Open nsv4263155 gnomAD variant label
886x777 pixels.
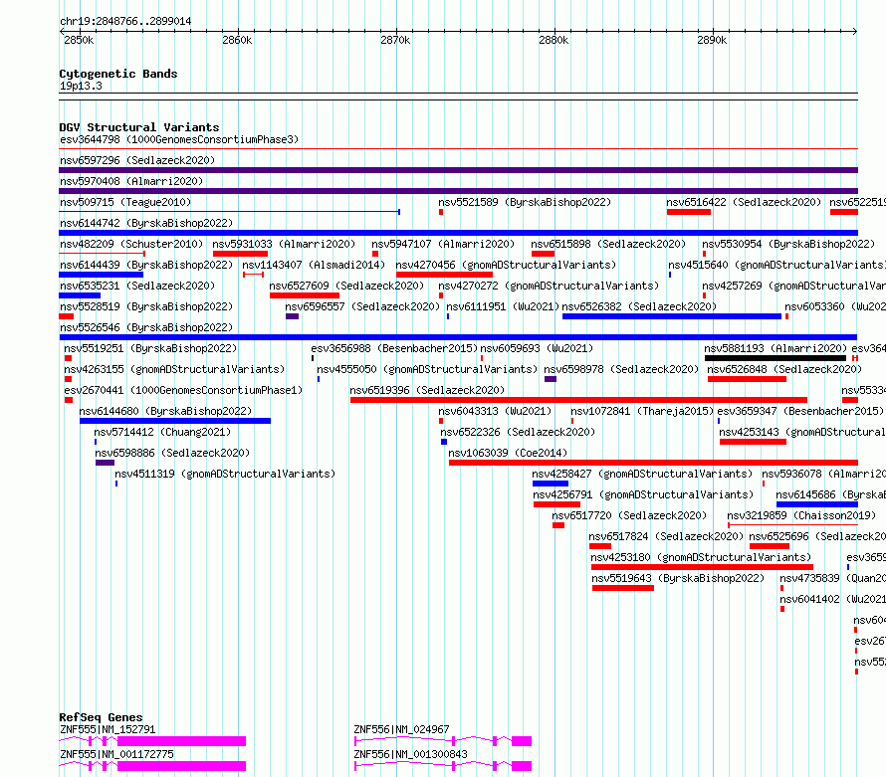tap(174, 369)
